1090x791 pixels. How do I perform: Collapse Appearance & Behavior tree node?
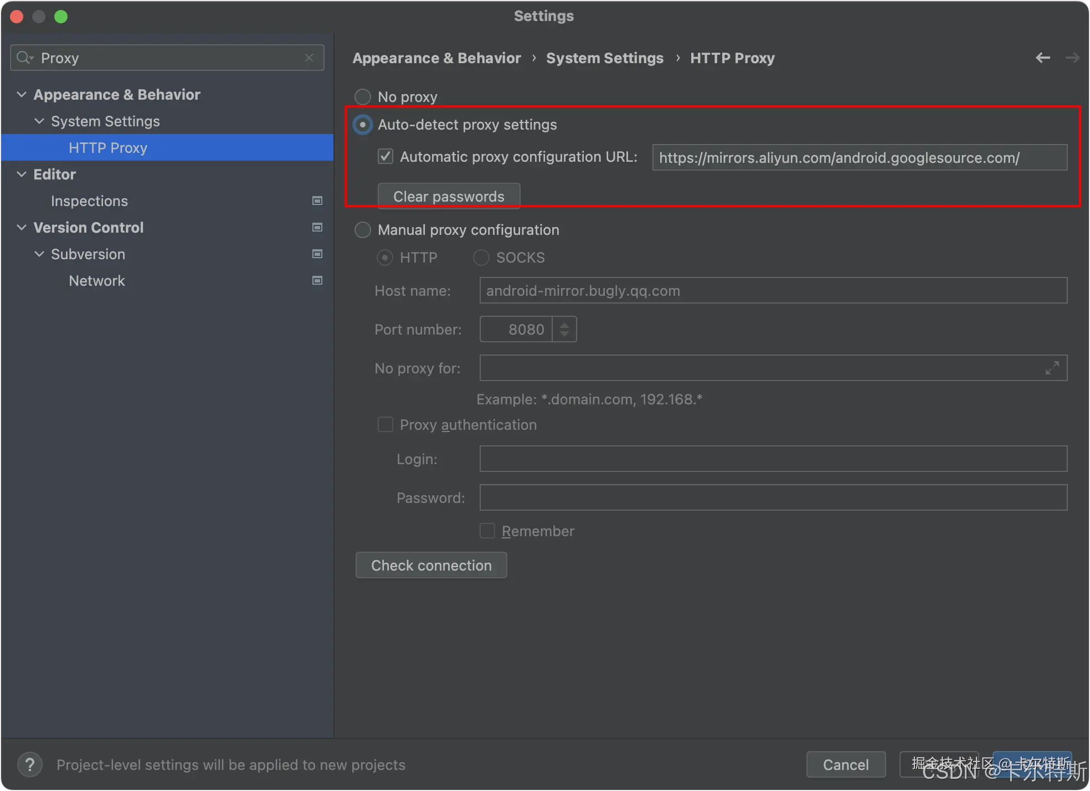[x=22, y=95]
